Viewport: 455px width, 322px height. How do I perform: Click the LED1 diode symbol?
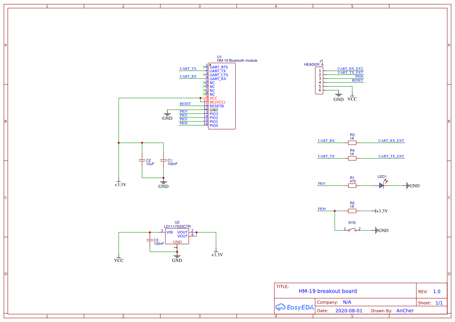(x=381, y=186)
